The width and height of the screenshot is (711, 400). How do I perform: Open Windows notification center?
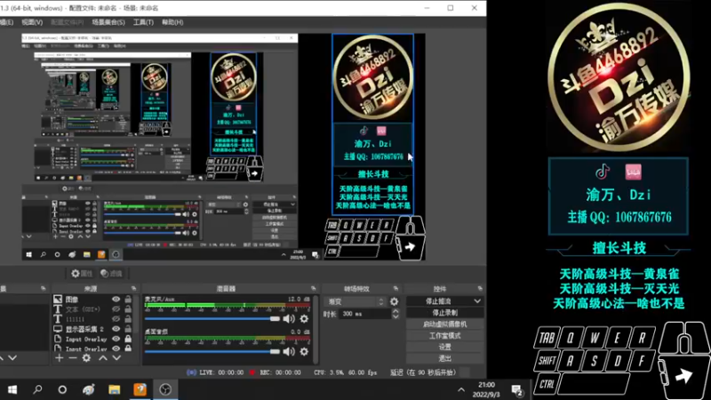coord(517,390)
